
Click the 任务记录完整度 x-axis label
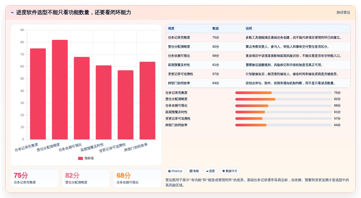pyautogui.click(x=26, y=147)
